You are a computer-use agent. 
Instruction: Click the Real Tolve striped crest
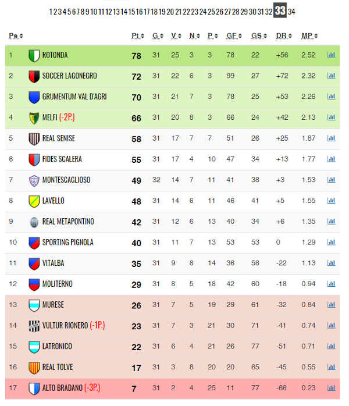pyautogui.click(x=34, y=368)
